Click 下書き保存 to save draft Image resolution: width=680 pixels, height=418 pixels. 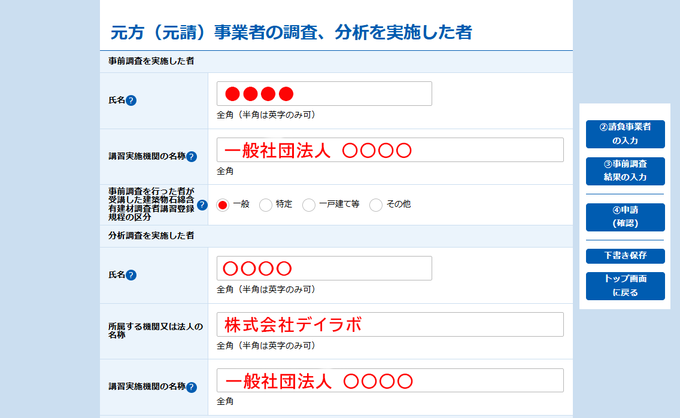pos(625,256)
